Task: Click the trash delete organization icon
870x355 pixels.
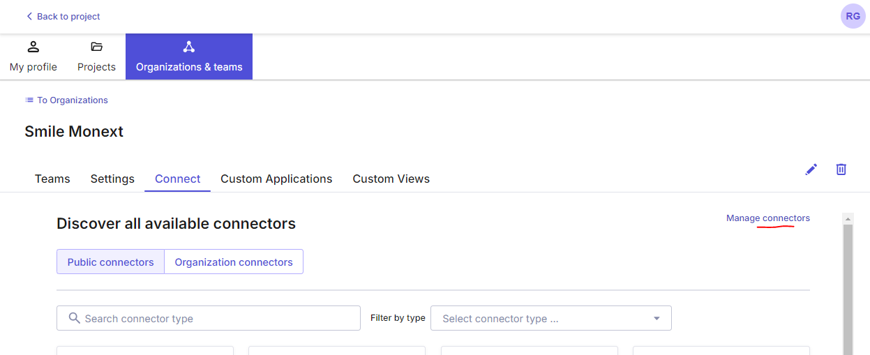Action: [x=841, y=169]
